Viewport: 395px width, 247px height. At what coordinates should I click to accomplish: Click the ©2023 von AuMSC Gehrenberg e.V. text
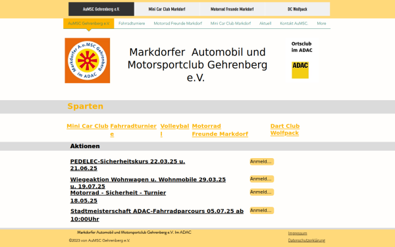(x=99, y=240)
